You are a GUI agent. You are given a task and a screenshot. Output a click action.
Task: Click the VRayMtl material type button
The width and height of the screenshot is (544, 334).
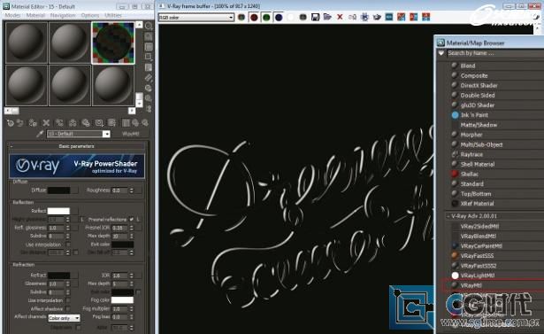click(x=131, y=134)
